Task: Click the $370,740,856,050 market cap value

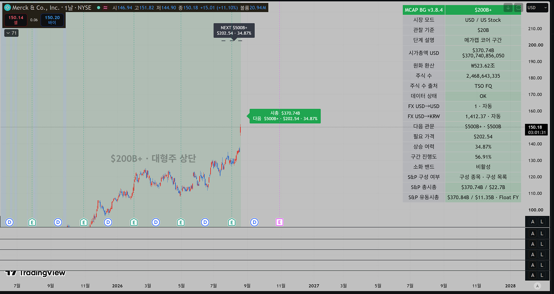Action: click(483, 56)
